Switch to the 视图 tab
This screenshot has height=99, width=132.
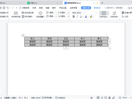[x=47, y=8]
